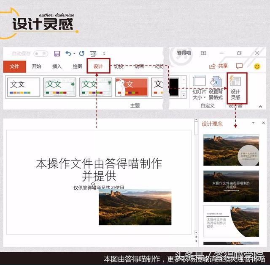Image resolution: width=270 pixels, height=265 pixels.
Task: Open Customize Quick Access Toolbar dropdown
Action: coord(104,54)
